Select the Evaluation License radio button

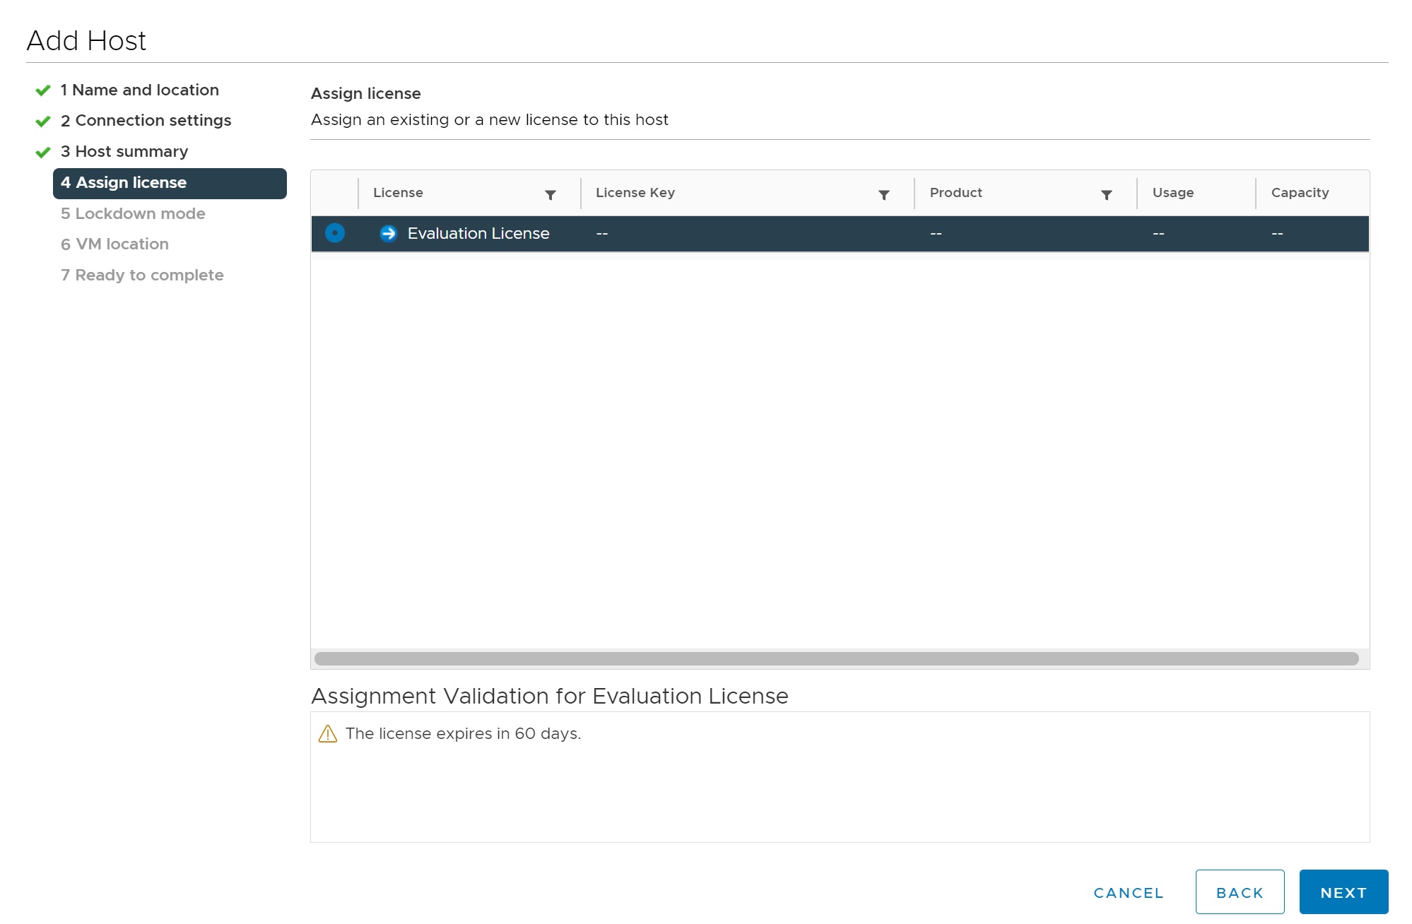point(335,233)
